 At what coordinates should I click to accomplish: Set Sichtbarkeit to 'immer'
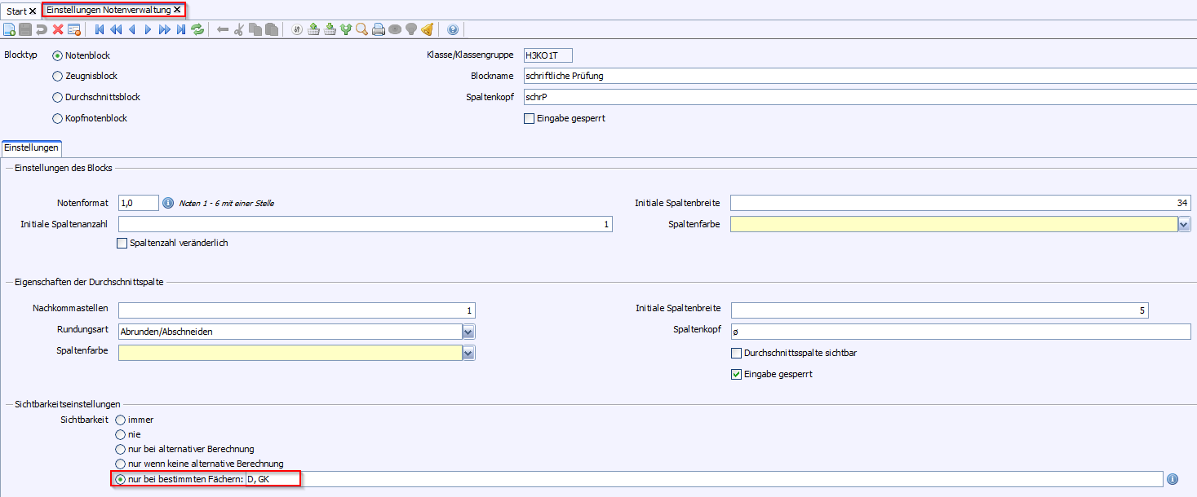point(121,420)
